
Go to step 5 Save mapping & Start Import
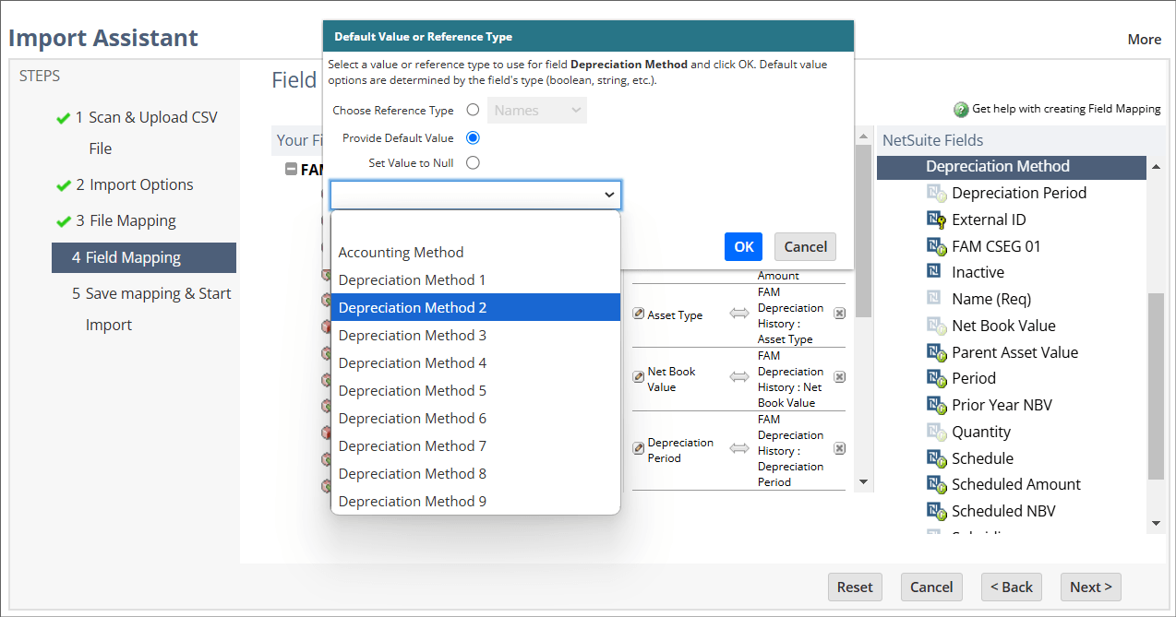click(151, 309)
